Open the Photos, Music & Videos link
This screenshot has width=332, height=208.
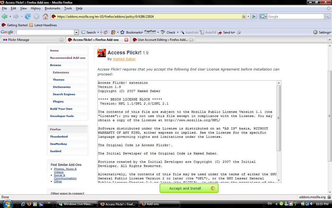[65, 170]
